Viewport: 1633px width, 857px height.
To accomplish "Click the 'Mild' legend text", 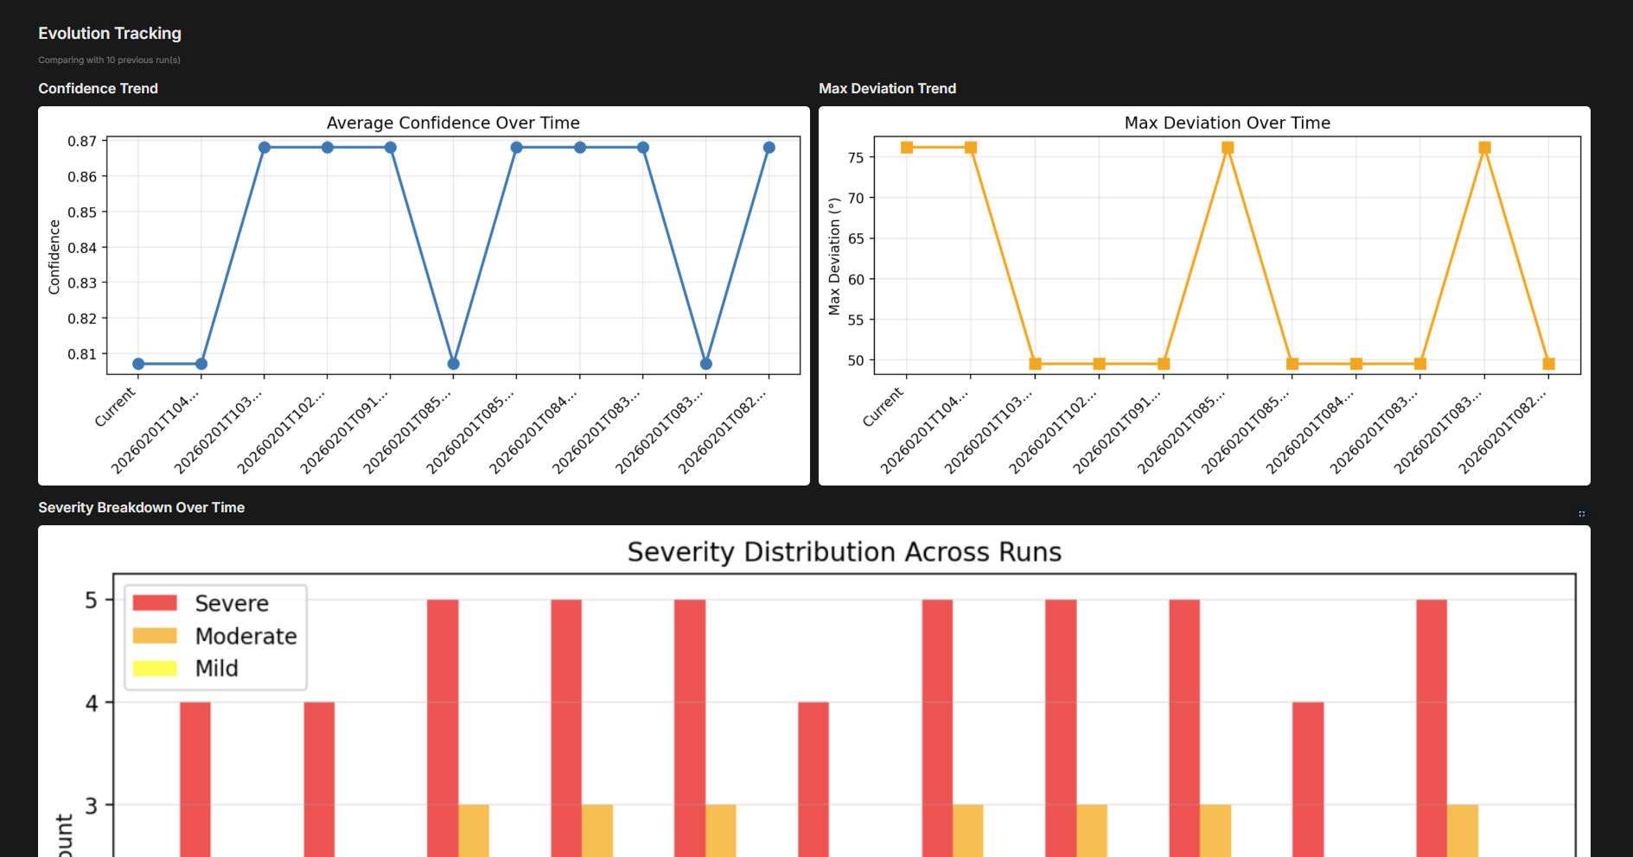I will [x=217, y=668].
